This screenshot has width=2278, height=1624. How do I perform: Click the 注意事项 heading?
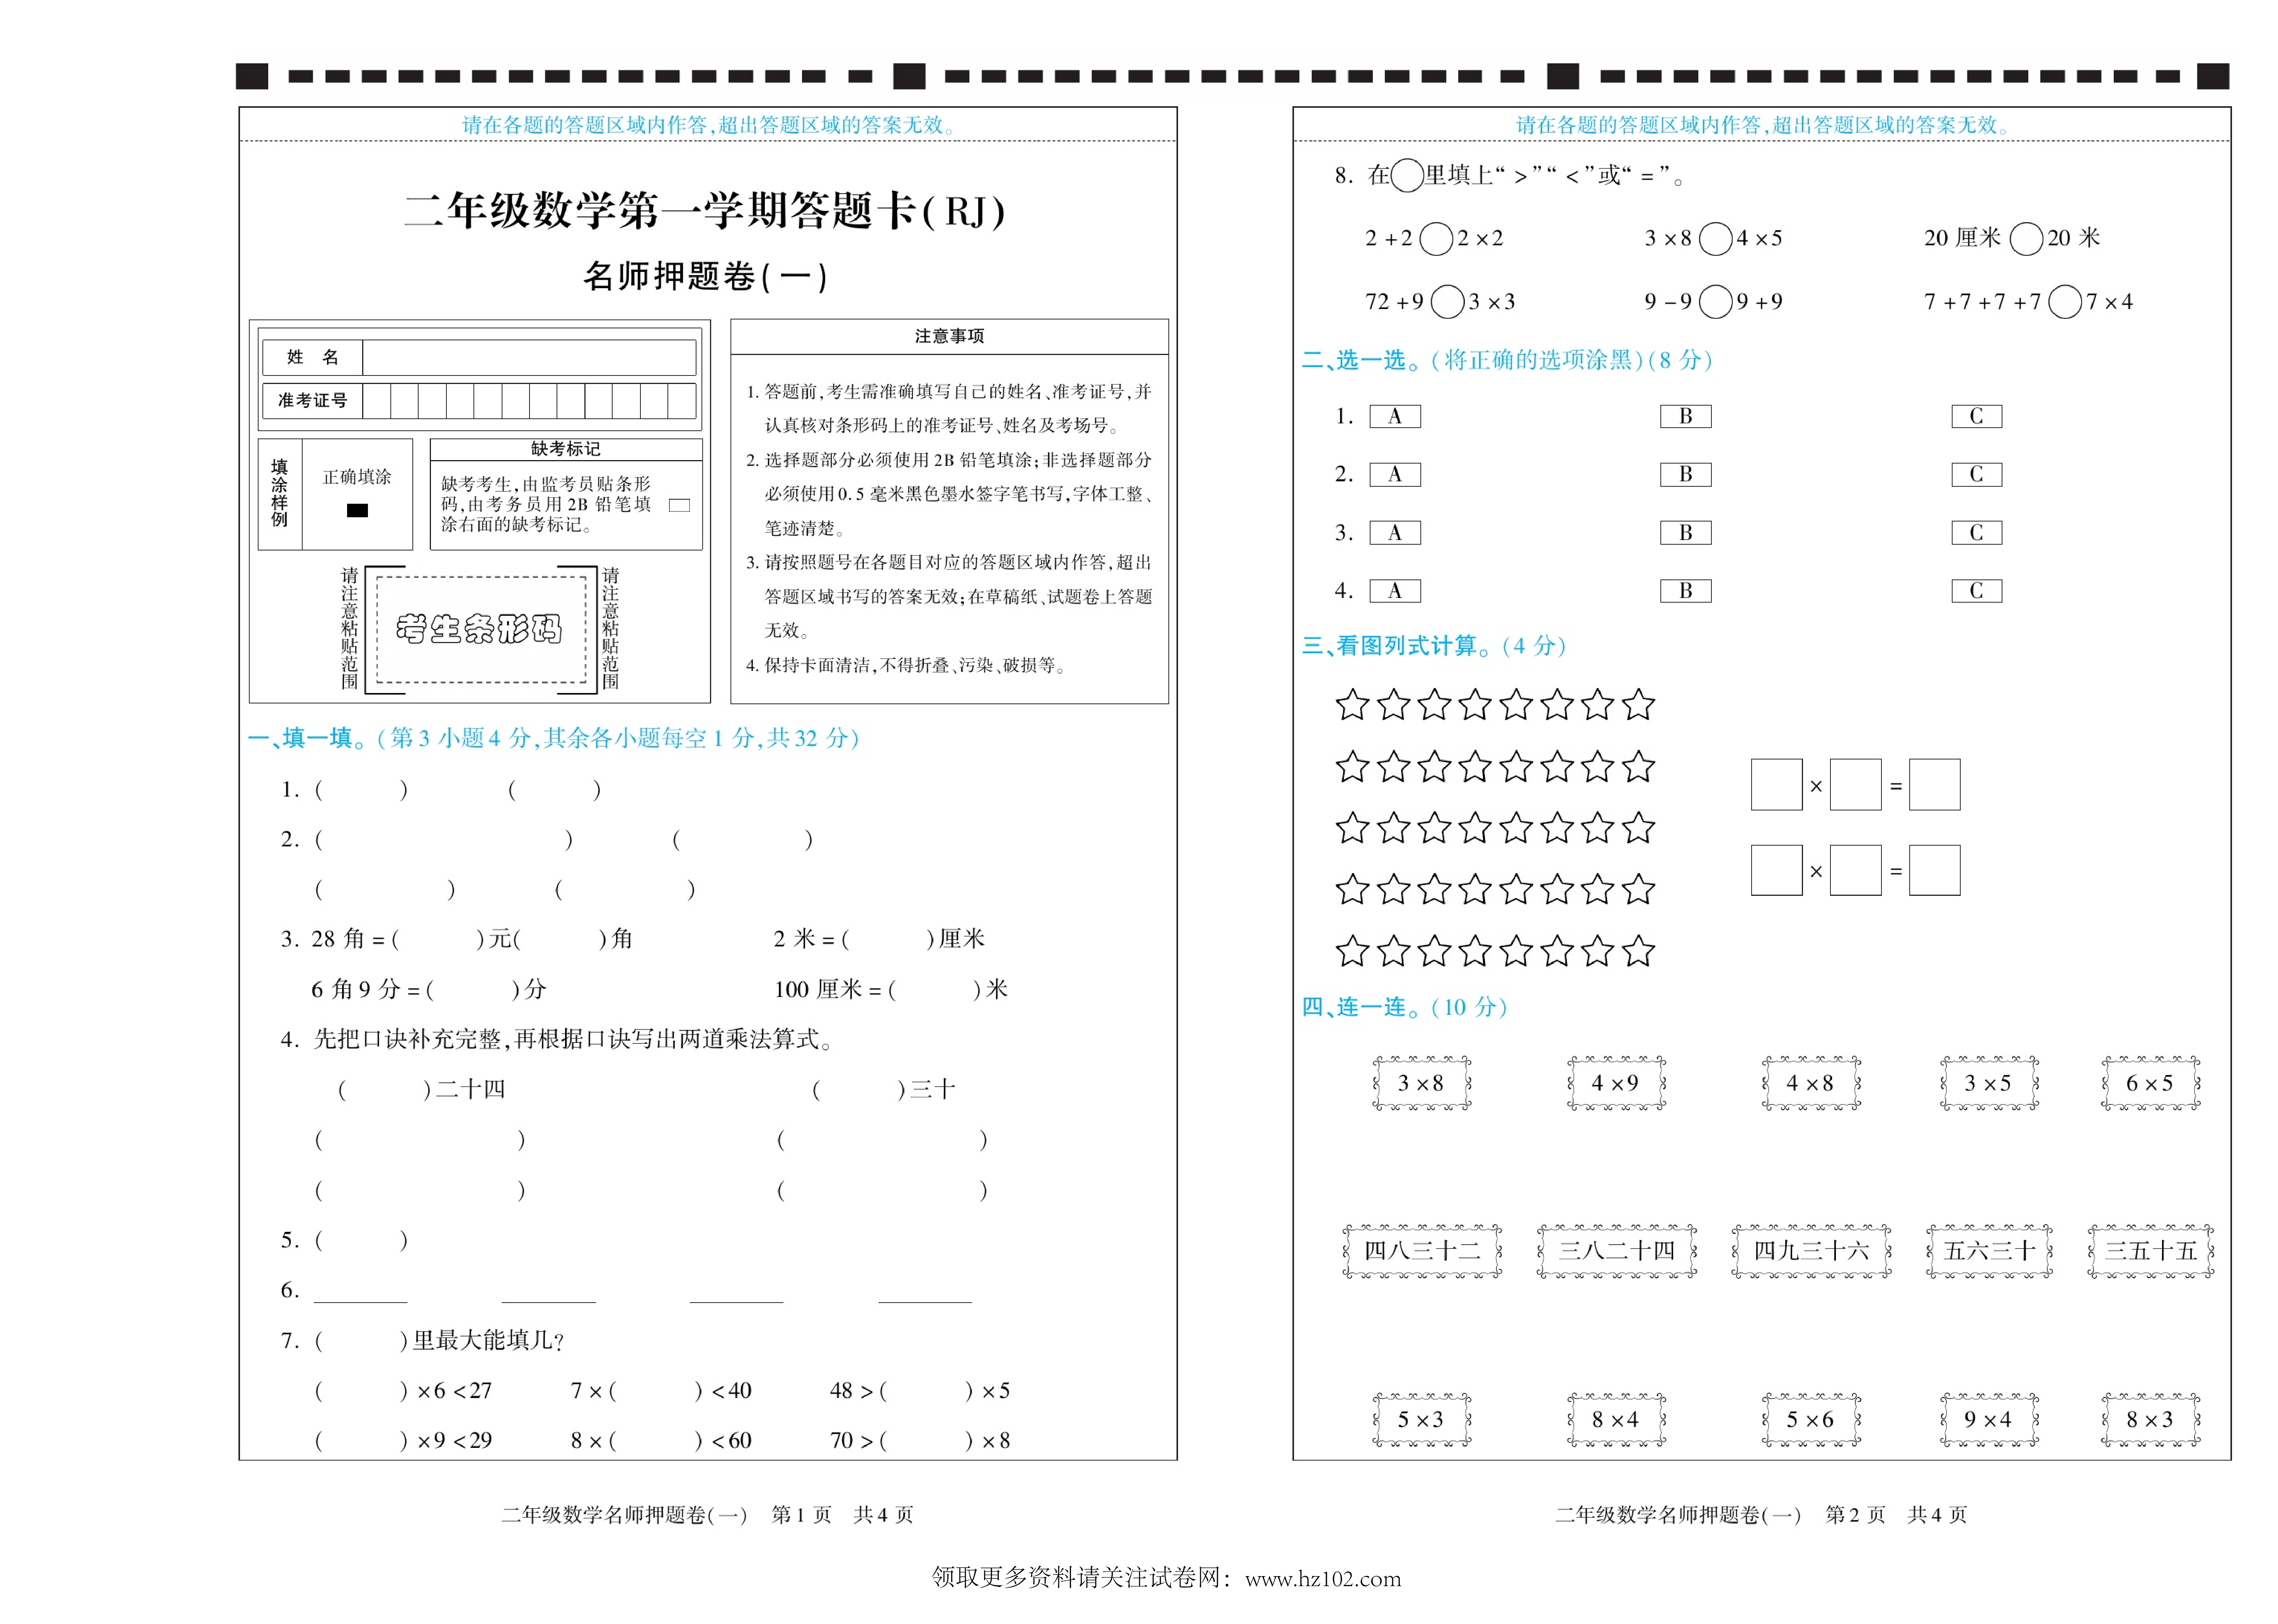948,336
